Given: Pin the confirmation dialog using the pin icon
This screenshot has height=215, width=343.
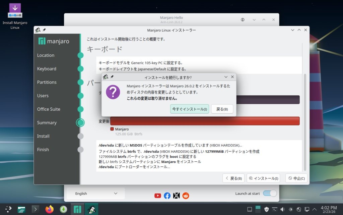Looking at the screenshot, I should 112,77.
